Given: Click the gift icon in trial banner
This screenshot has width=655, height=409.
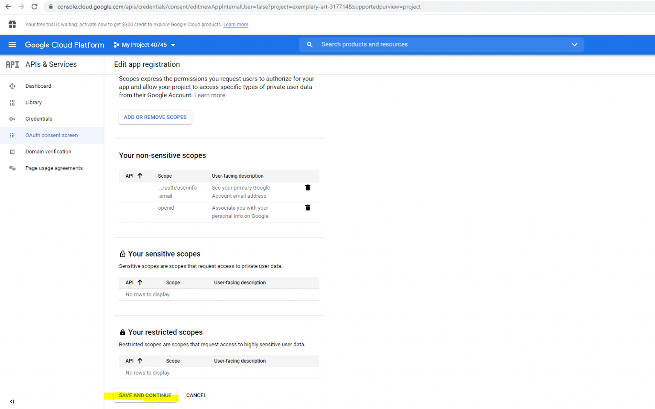Looking at the screenshot, I should [12, 24].
